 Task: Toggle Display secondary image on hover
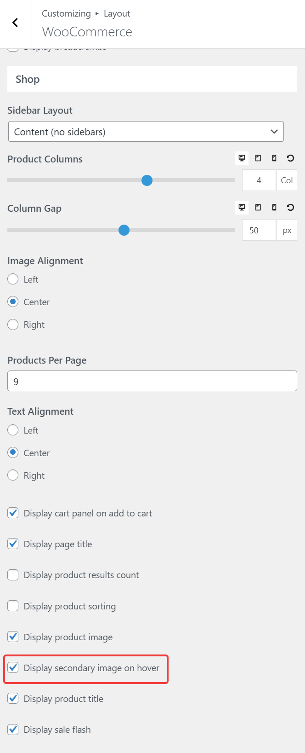pos(13,668)
